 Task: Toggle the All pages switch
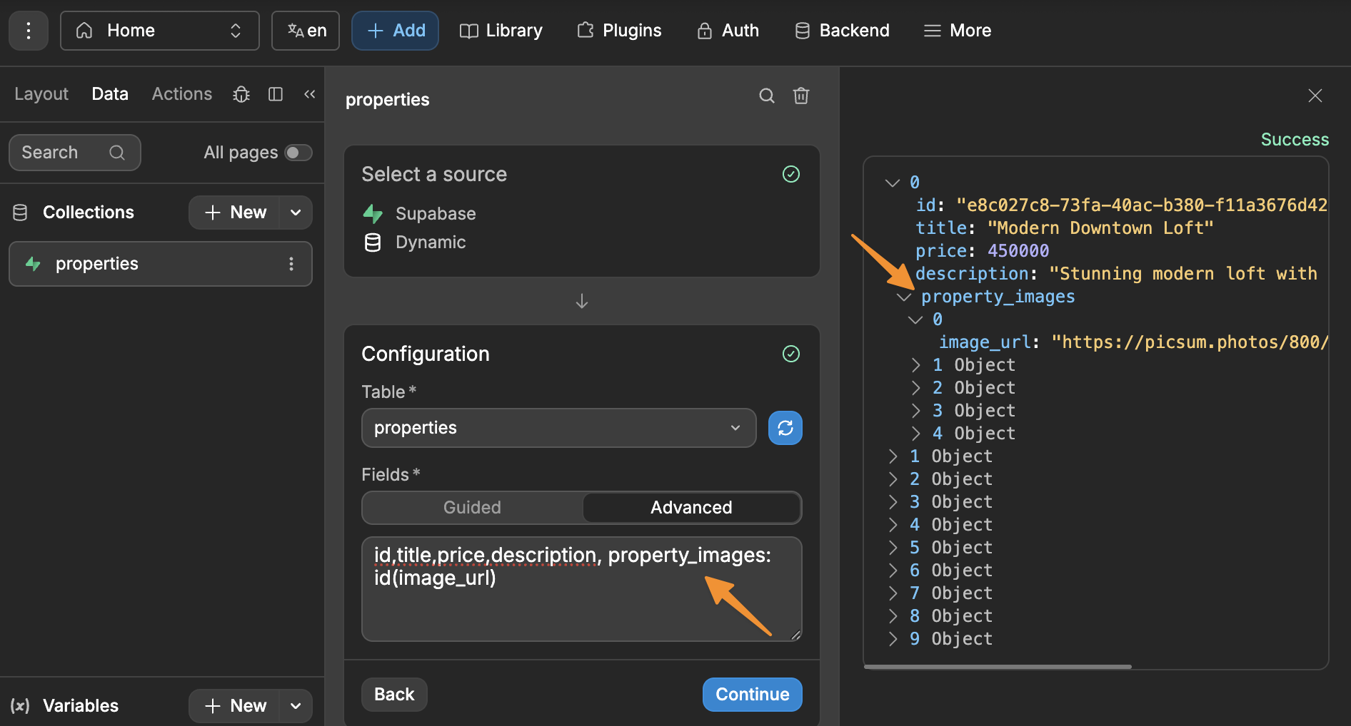click(x=298, y=153)
